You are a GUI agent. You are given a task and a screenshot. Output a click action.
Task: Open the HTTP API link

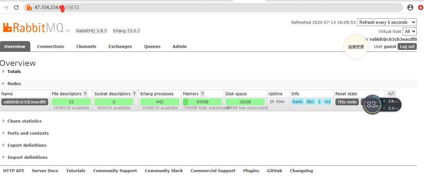(14, 171)
